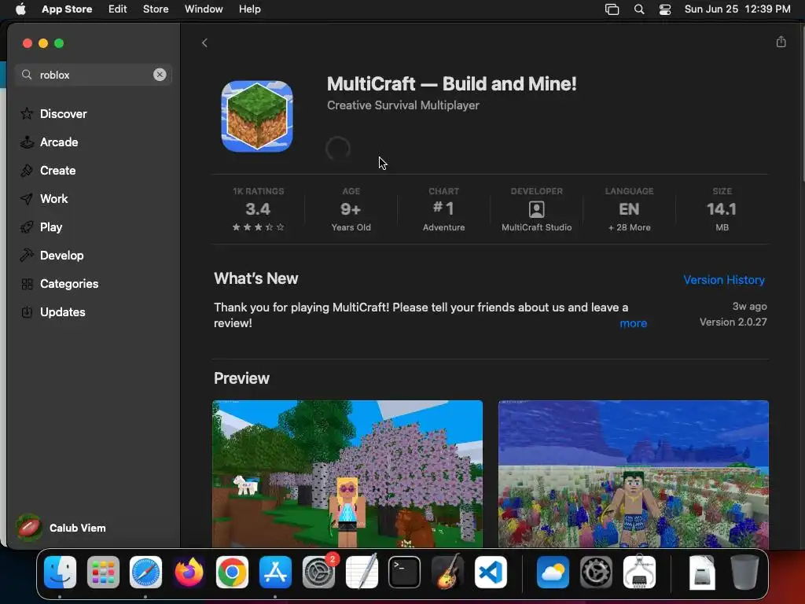View the 9+ age rating details

click(351, 209)
